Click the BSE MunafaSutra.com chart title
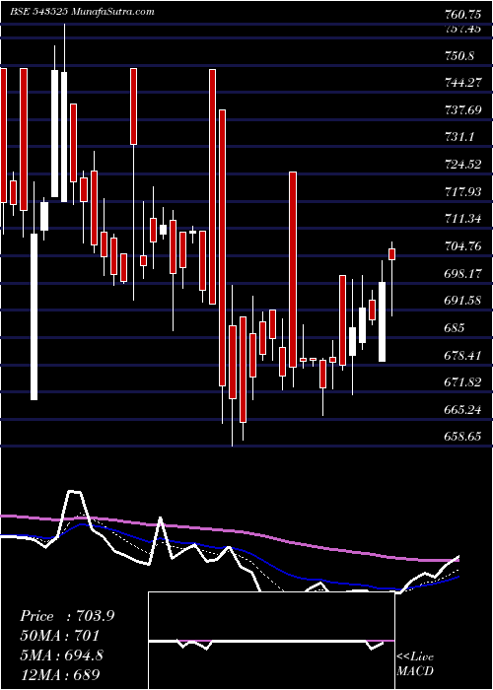Image resolution: width=493 pixels, height=690 pixels. tap(82, 12)
